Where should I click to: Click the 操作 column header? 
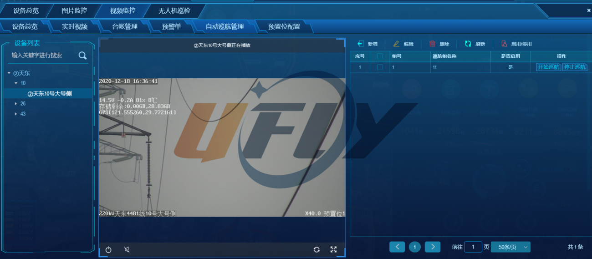pyautogui.click(x=561, y=56)
